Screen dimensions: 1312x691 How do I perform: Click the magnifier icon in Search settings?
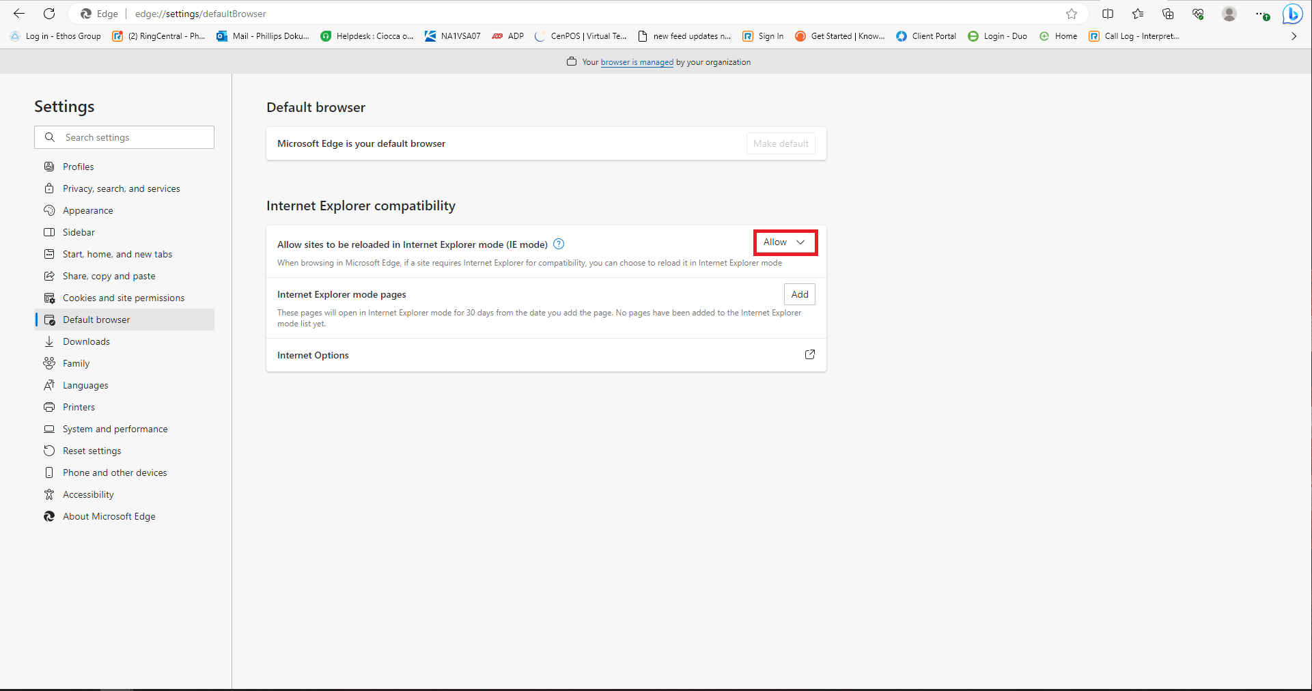click(x=50, y=137)
